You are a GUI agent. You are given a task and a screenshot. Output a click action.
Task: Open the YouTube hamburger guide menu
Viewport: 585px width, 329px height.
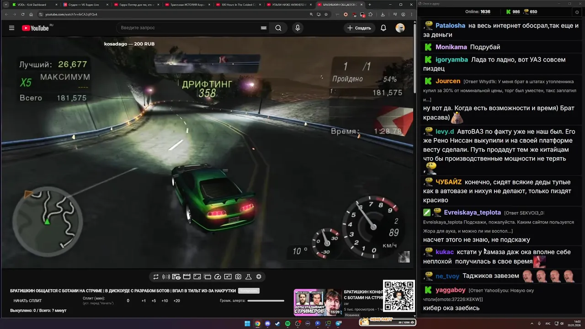[11, 28]
